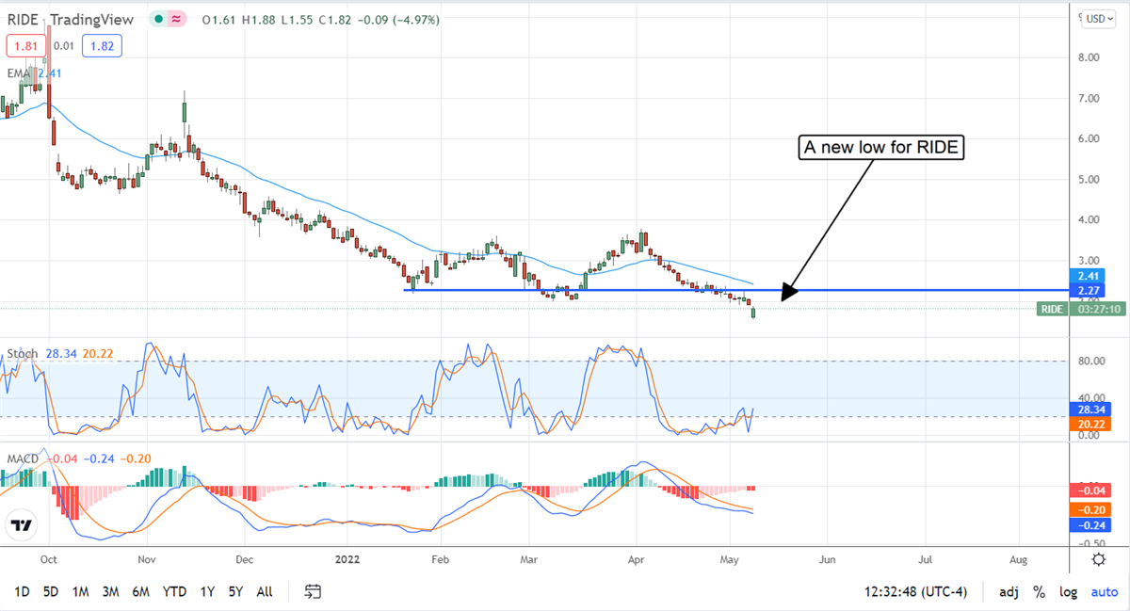
Task: Open the Go to date calendar icon
Action: pyautogui.click(x=314, y=591)
